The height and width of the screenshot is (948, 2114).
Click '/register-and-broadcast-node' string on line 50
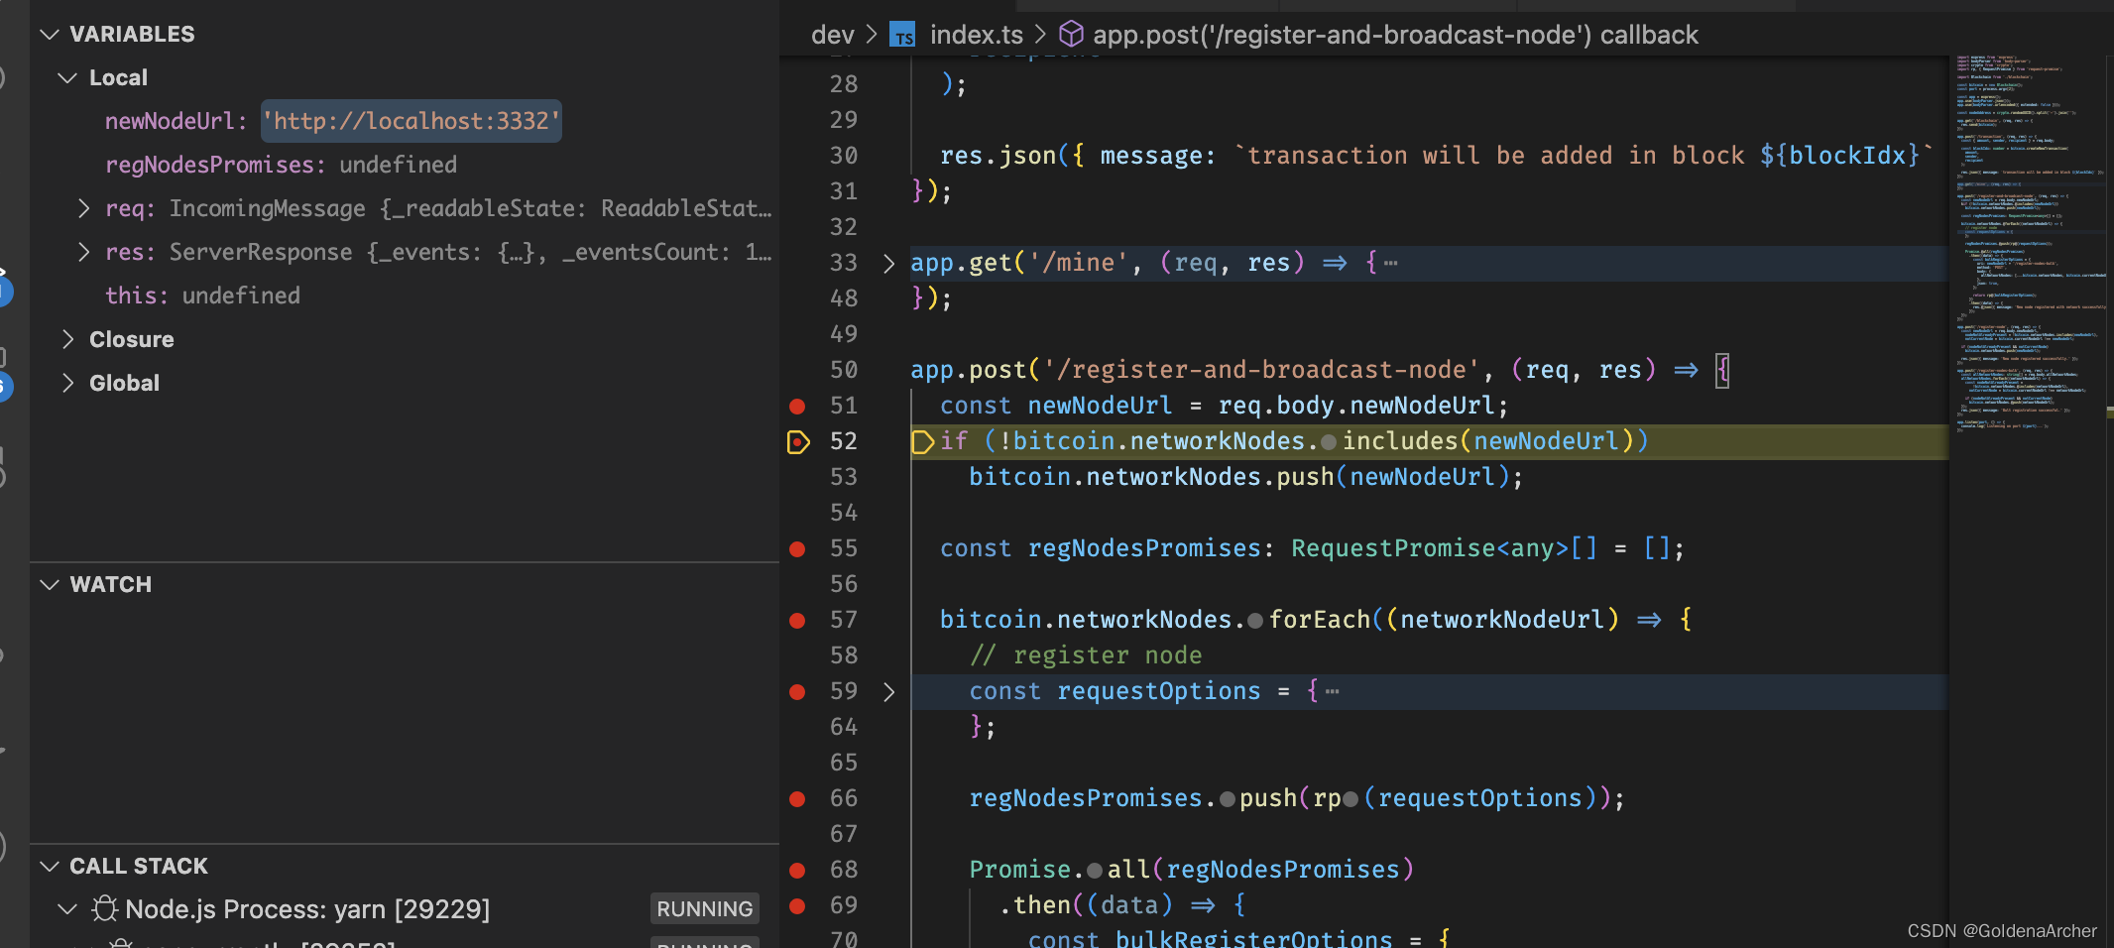pos(1261,370)
